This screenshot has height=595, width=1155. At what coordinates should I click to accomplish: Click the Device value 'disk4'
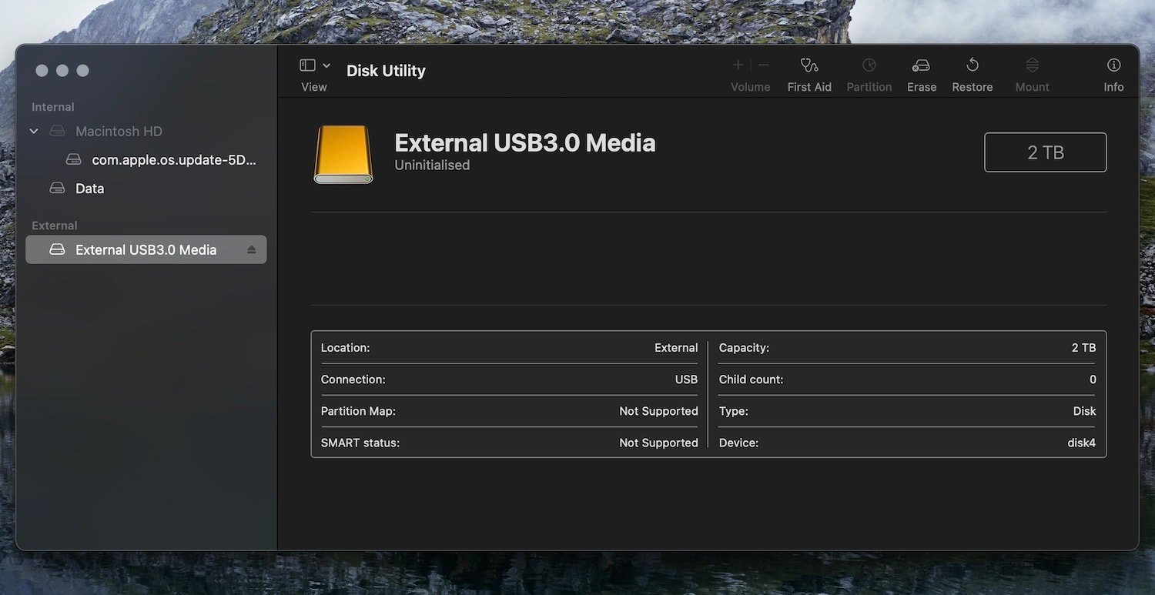[1081, 443]
